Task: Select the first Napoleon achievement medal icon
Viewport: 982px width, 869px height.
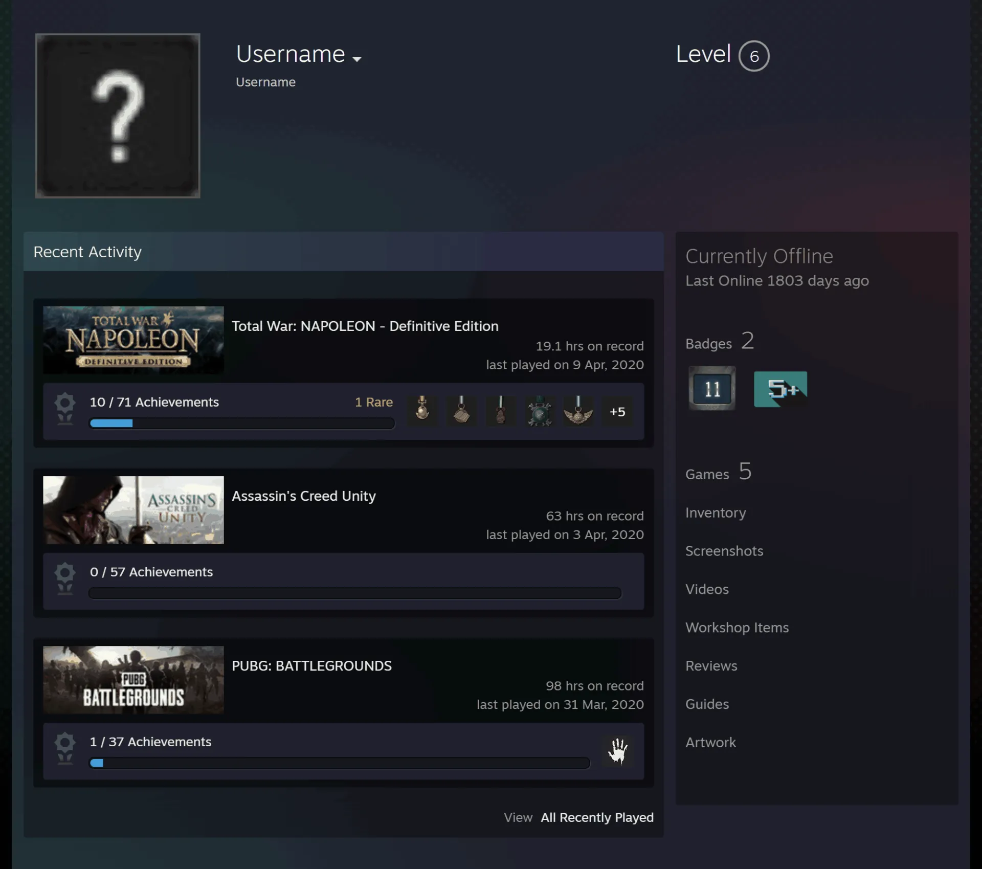Action: pos(422,411)
